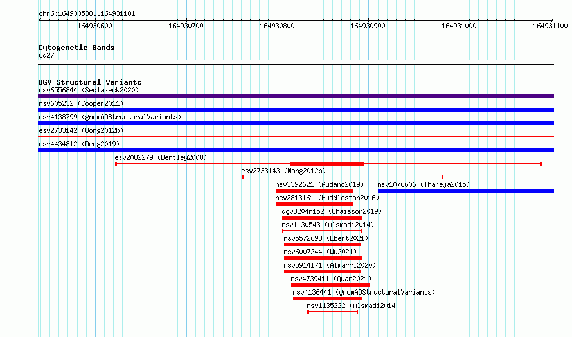Click the red nsv2813161 Huddleston2016 bar
Viewport: 572px width, 337px height.
click(314, 204)
